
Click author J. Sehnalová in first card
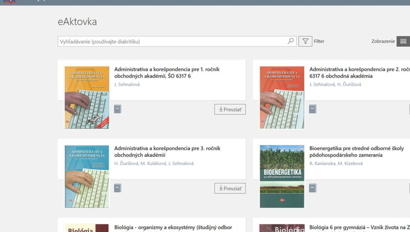(x=127, y=84)
